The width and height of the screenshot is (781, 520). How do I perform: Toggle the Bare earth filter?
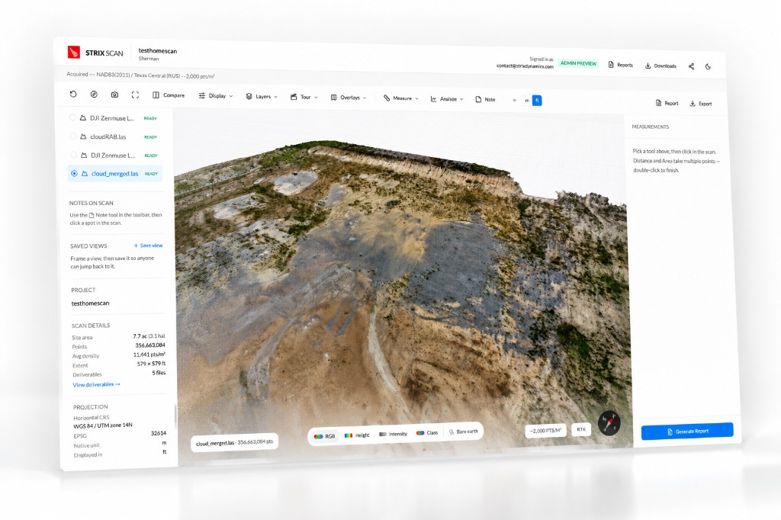463,432
